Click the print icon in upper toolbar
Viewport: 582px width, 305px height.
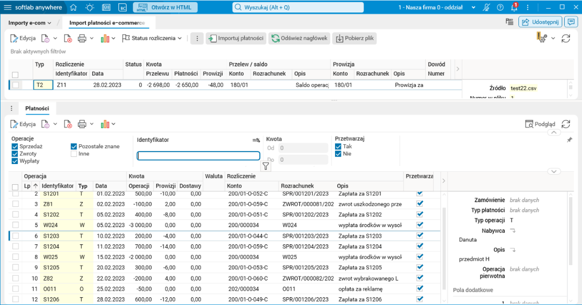tap(82, 38)
